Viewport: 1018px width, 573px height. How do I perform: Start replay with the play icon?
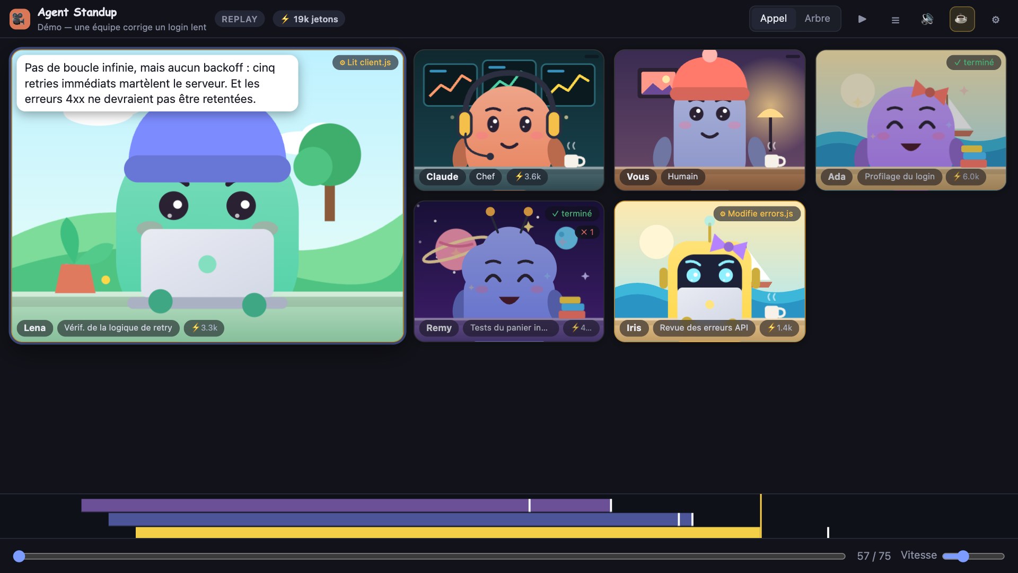point(862,19)
